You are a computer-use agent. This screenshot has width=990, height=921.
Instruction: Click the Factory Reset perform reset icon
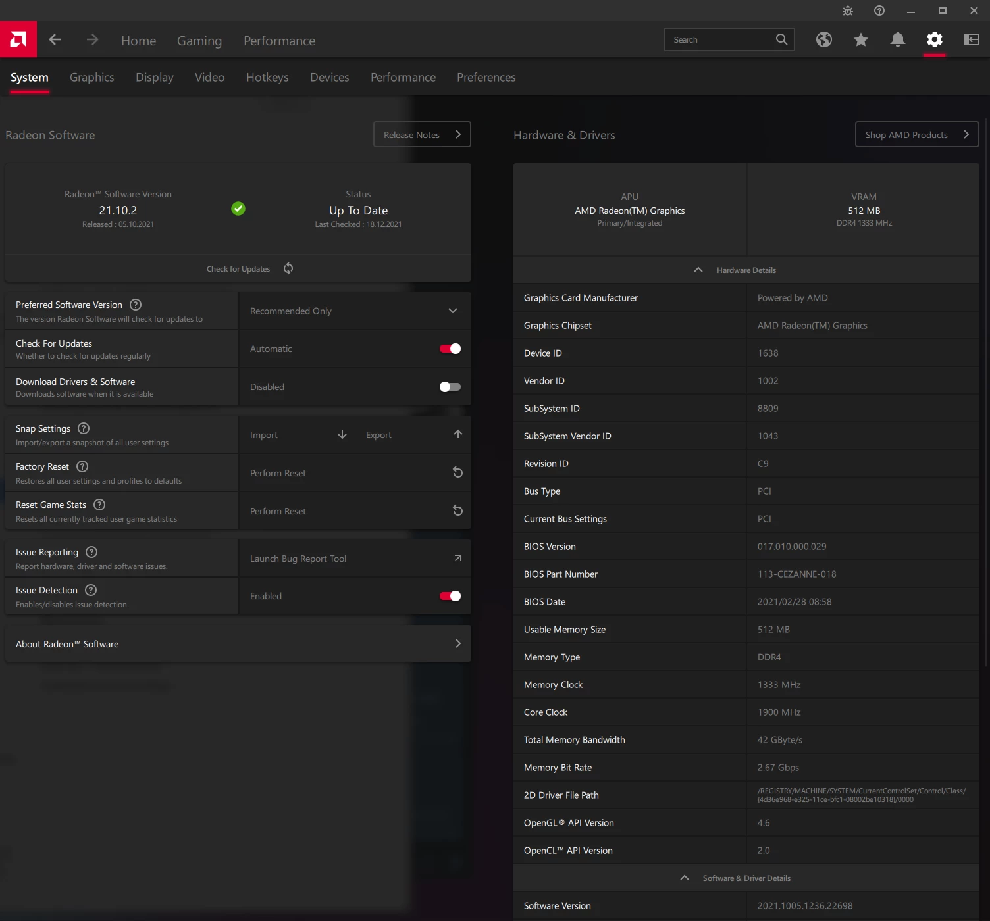[x=457, y=472]
